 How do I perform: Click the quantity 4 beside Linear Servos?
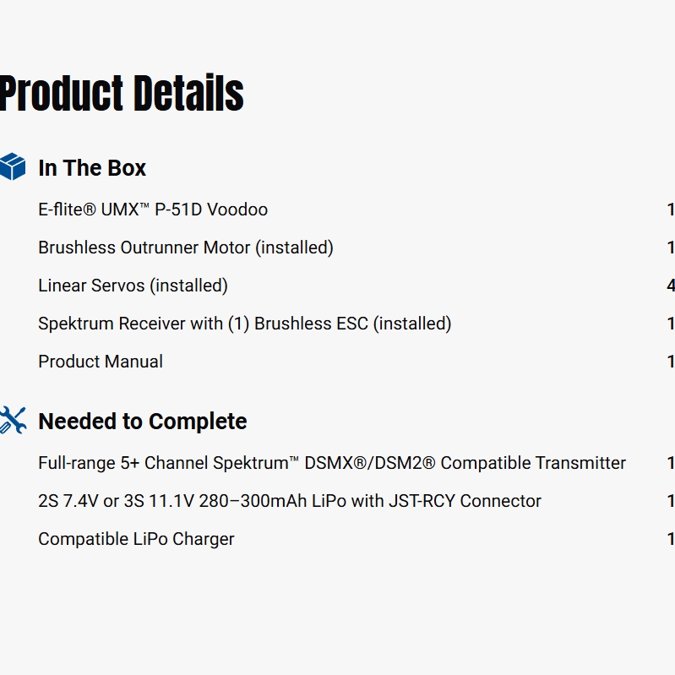(671, 286)
